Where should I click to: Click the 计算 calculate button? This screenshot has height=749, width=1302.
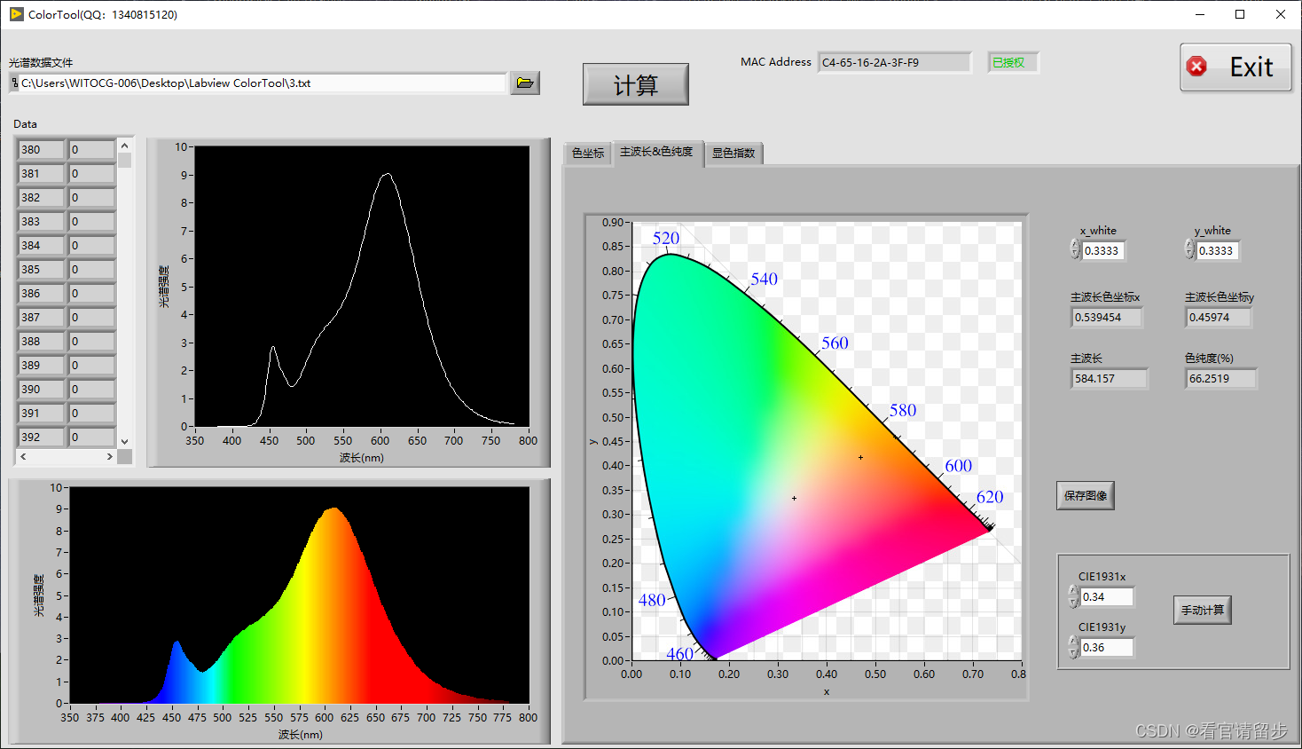tap(635, 84)
